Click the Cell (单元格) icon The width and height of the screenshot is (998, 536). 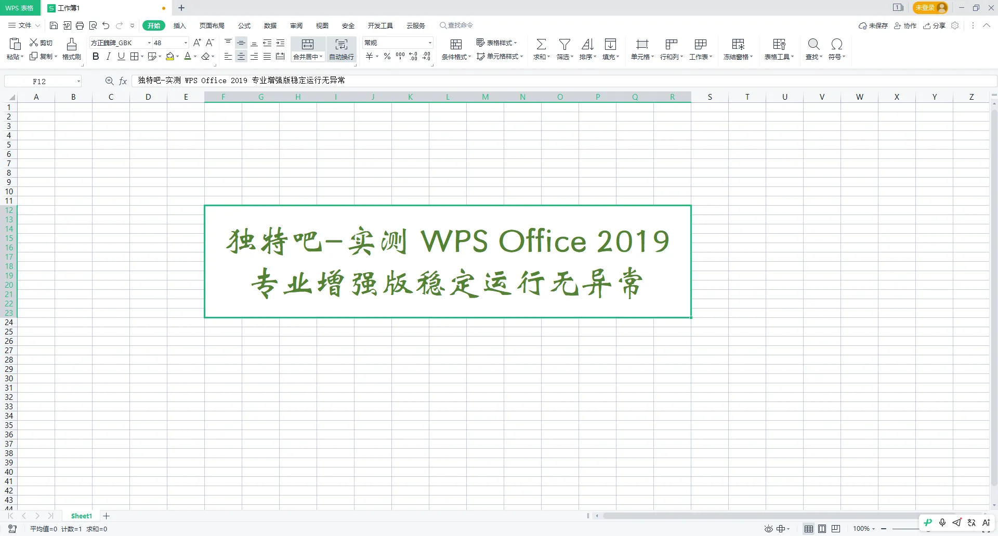point(642,44)
